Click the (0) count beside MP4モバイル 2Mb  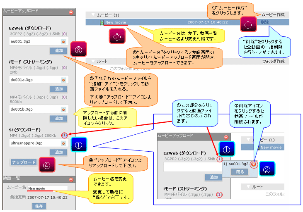pos(64,68)
